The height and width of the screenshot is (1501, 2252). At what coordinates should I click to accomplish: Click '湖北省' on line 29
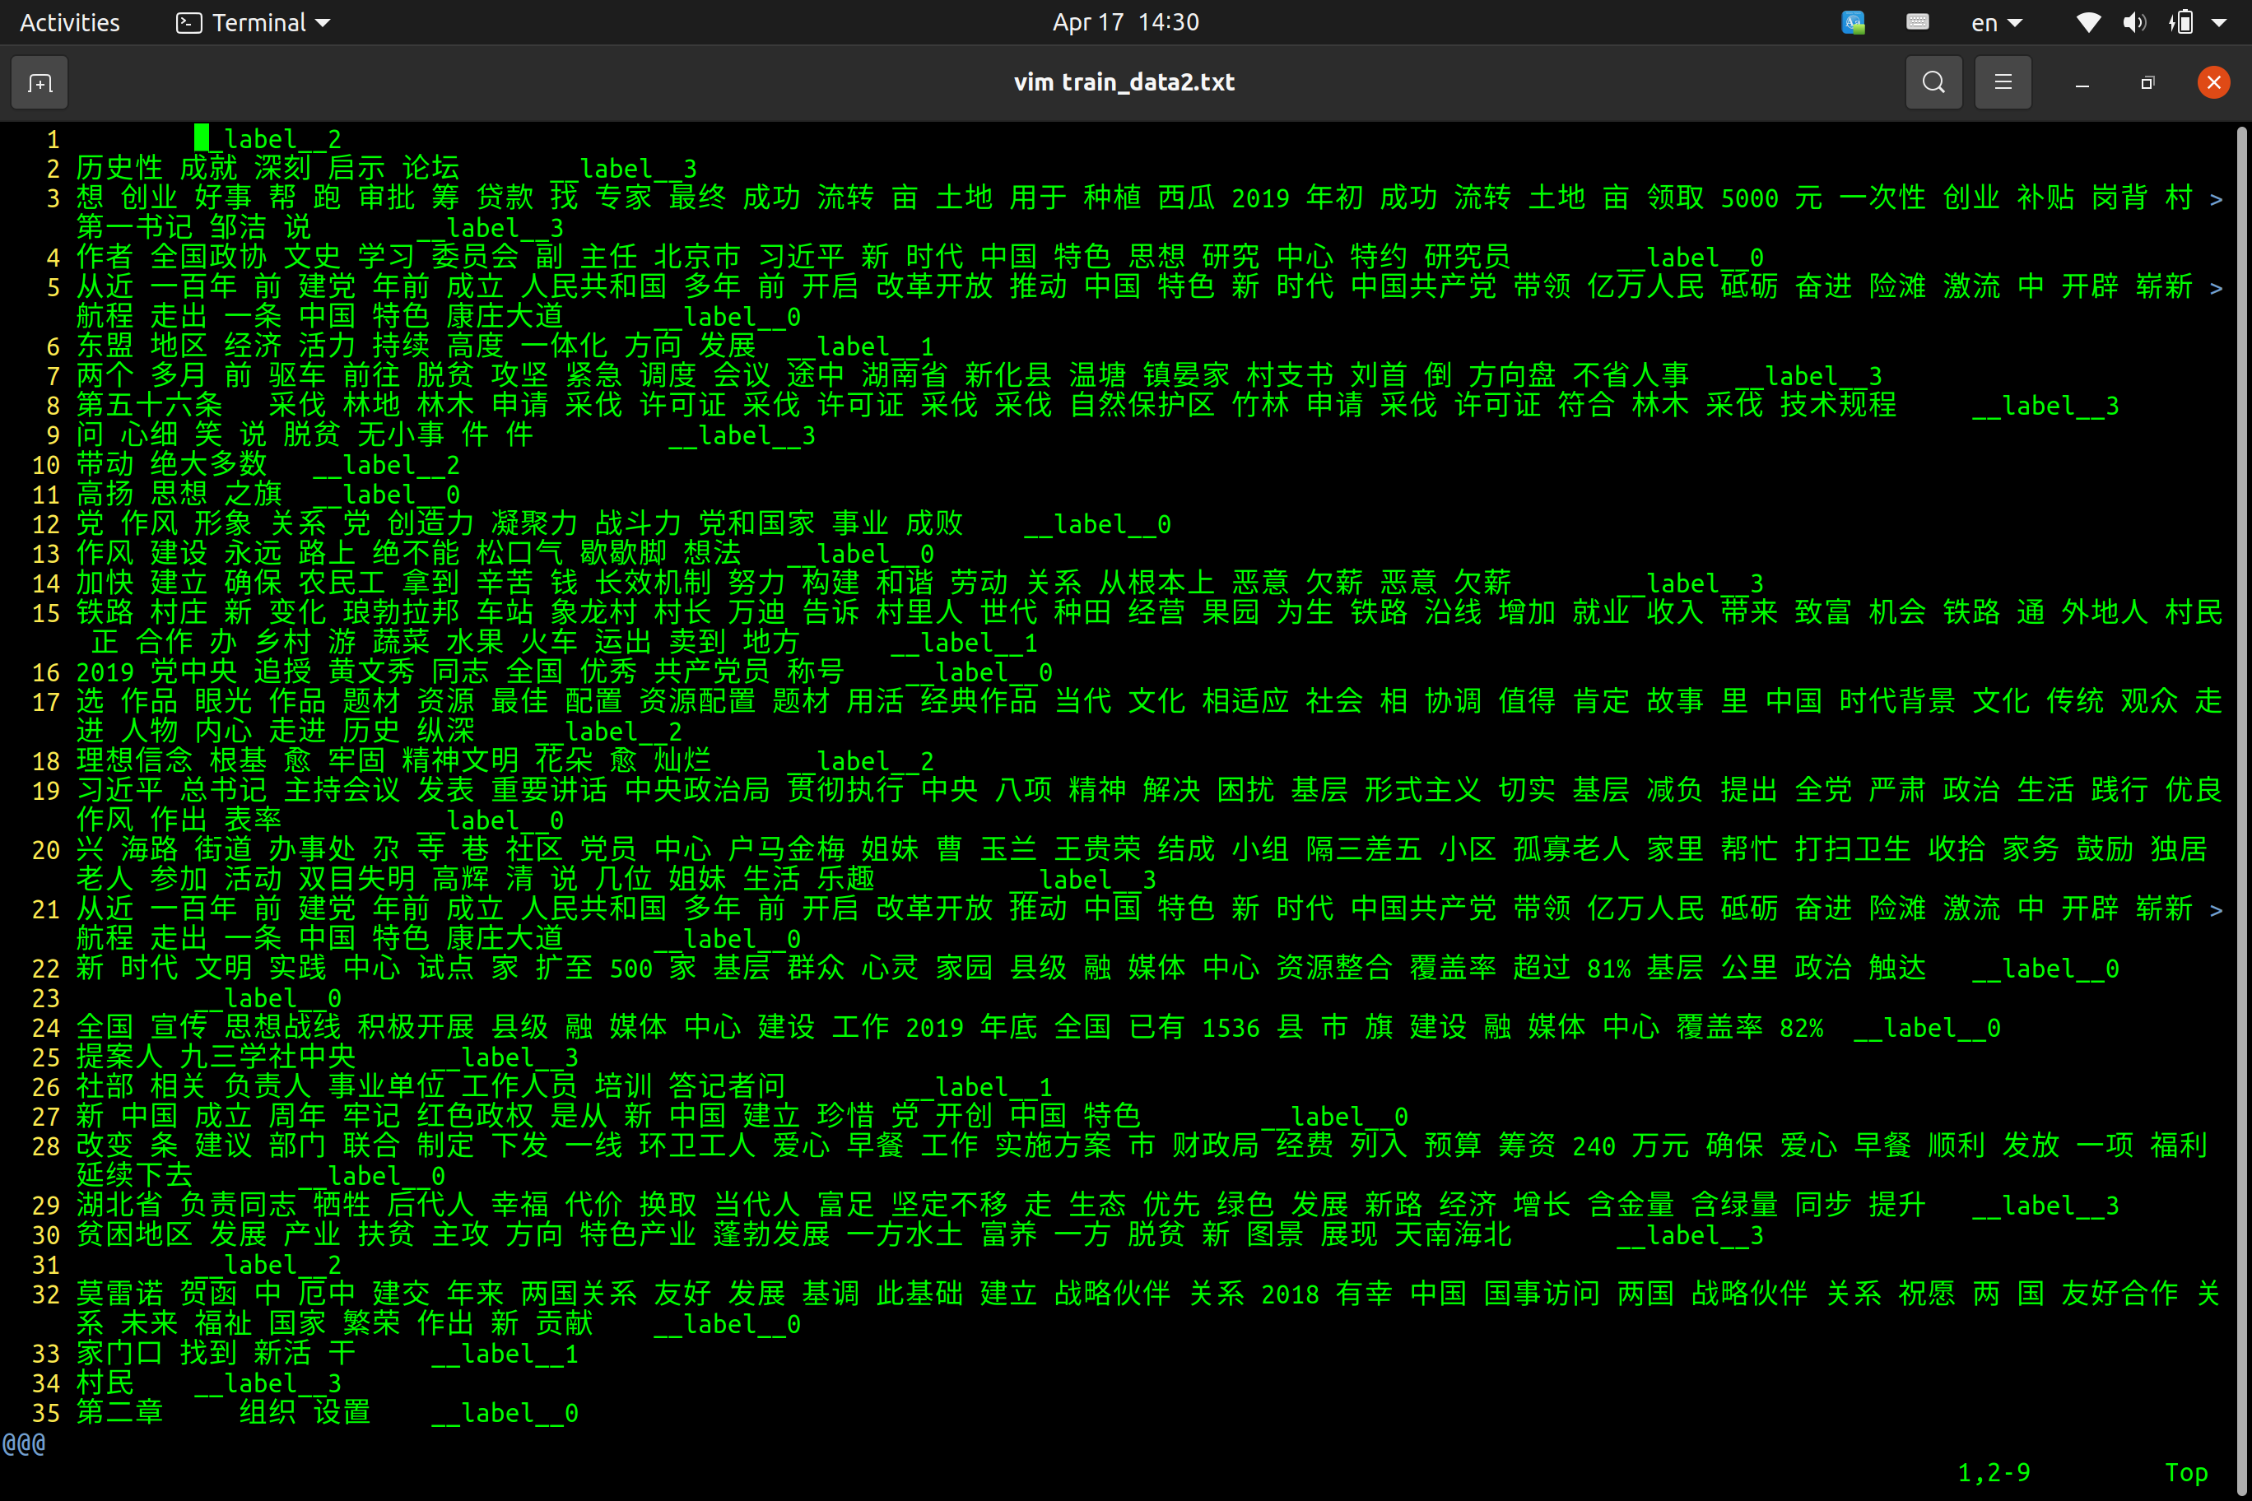click(x=119, y=1206)
